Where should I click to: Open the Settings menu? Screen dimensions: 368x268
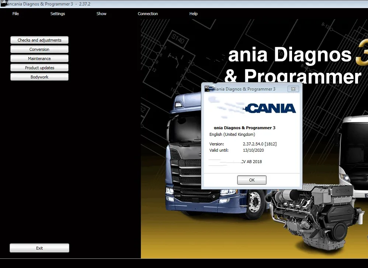click(x=58, y=14)
